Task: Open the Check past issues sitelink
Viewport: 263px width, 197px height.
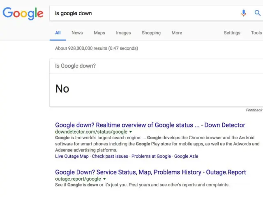Action: [x=110, y=156]
